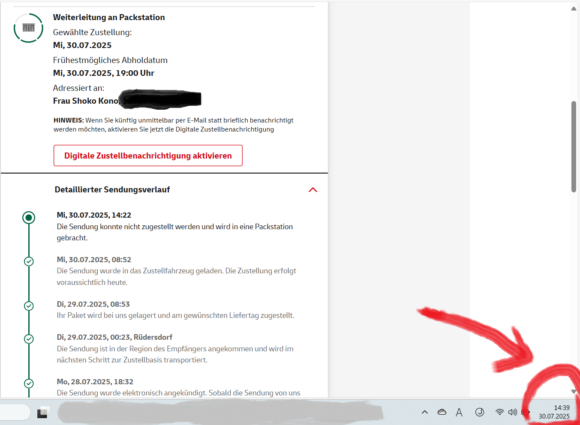The height and width of the screenshot is (425, 580).
Task: Click the current status marker at 14:22
Action: click(29, 218)
